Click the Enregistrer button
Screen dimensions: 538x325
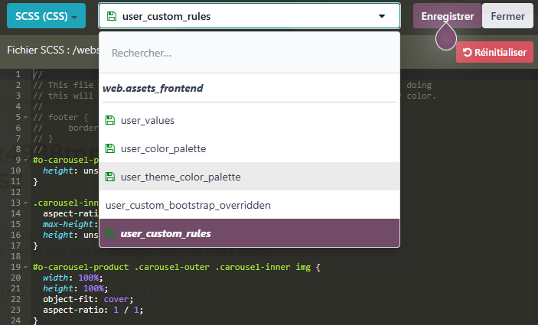coord(448,16)
